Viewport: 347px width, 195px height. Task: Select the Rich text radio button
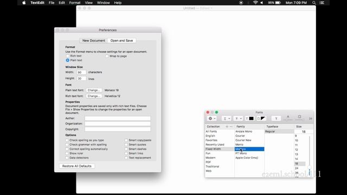67,56
